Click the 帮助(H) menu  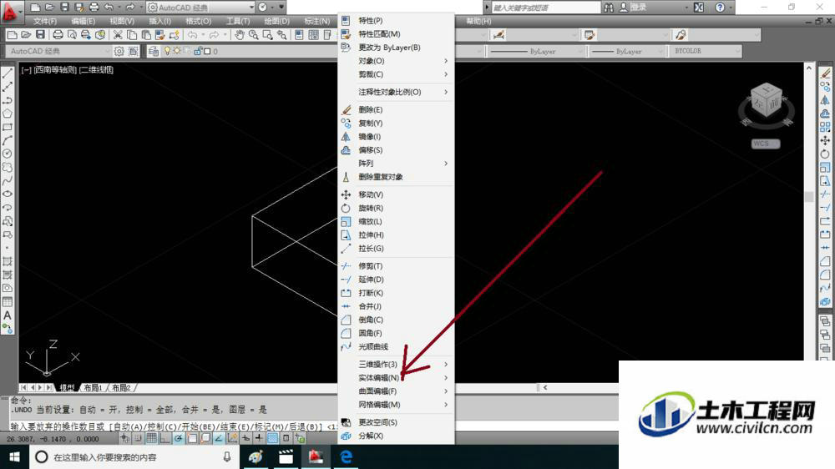[x=478, y=22]
